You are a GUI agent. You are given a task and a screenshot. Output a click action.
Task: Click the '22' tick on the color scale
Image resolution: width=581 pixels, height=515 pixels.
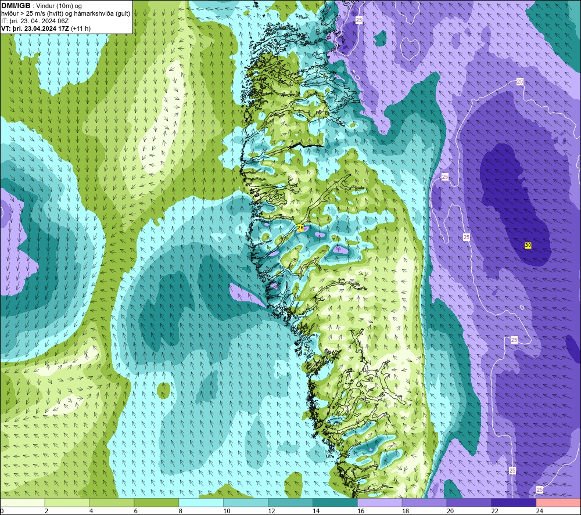(x=494, y=511)
